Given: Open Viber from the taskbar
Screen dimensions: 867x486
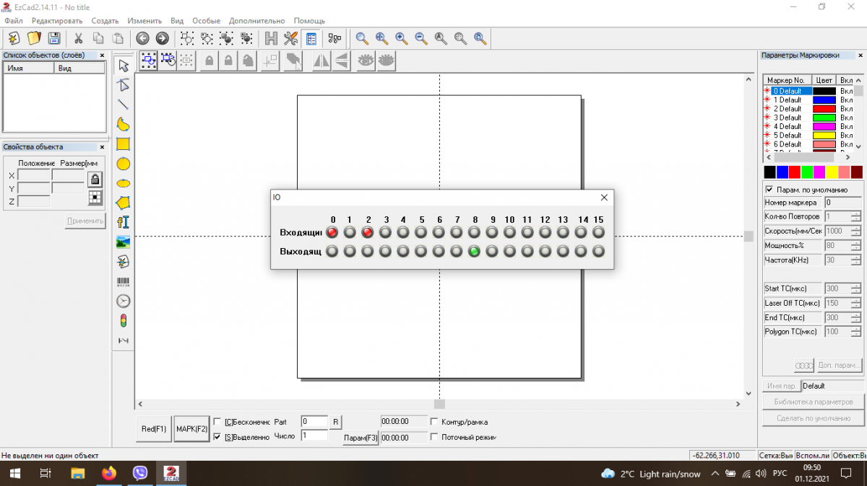Looking at the screenshot, I should click(140, 474).
